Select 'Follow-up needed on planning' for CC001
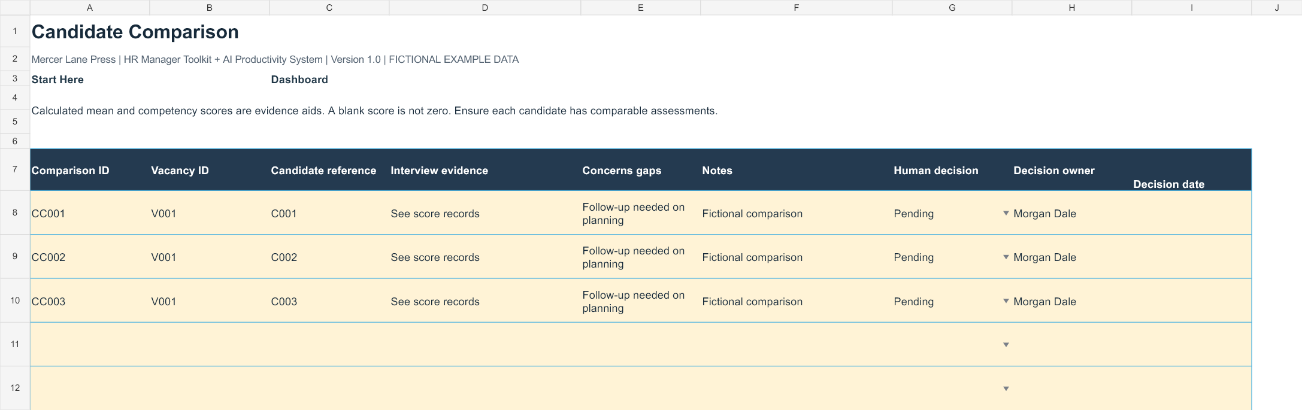Viewport: 1302px width, 410px height. [641, 213]
